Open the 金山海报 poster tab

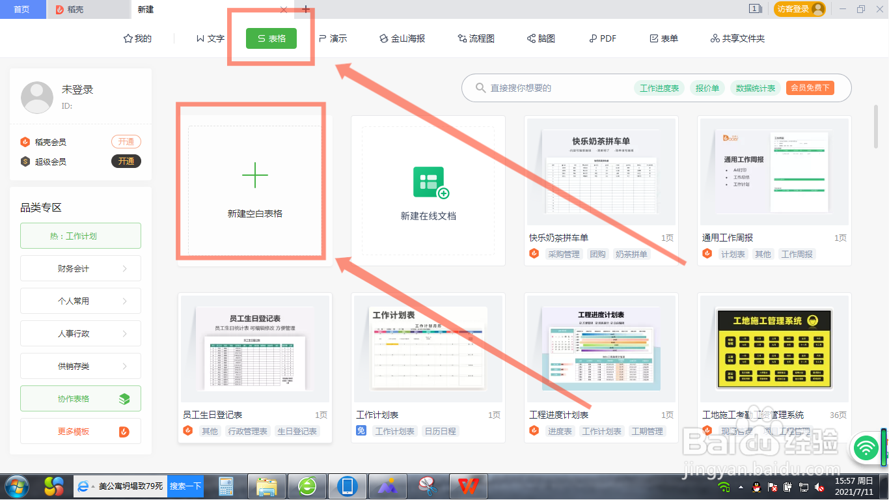pos(402,38)
